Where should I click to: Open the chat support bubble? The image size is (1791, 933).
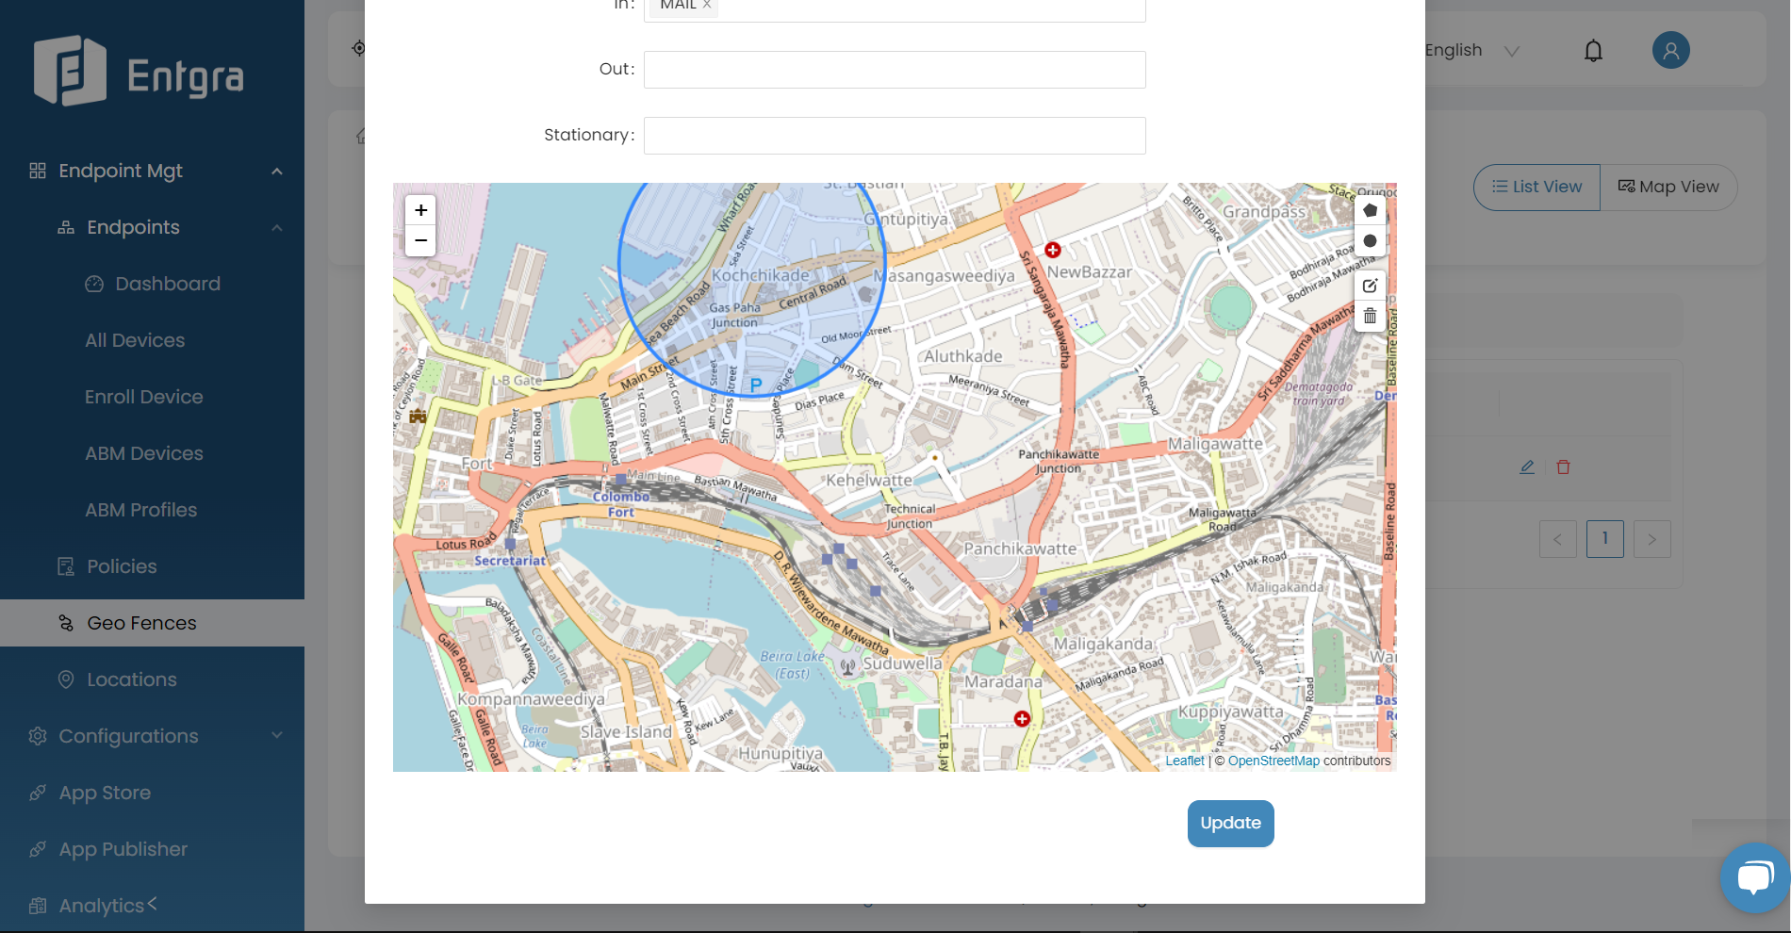pos(1754,877)
